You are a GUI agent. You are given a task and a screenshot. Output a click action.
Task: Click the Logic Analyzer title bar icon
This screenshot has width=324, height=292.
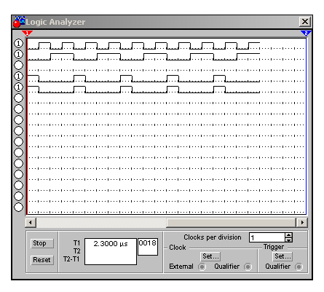(19, 22)
